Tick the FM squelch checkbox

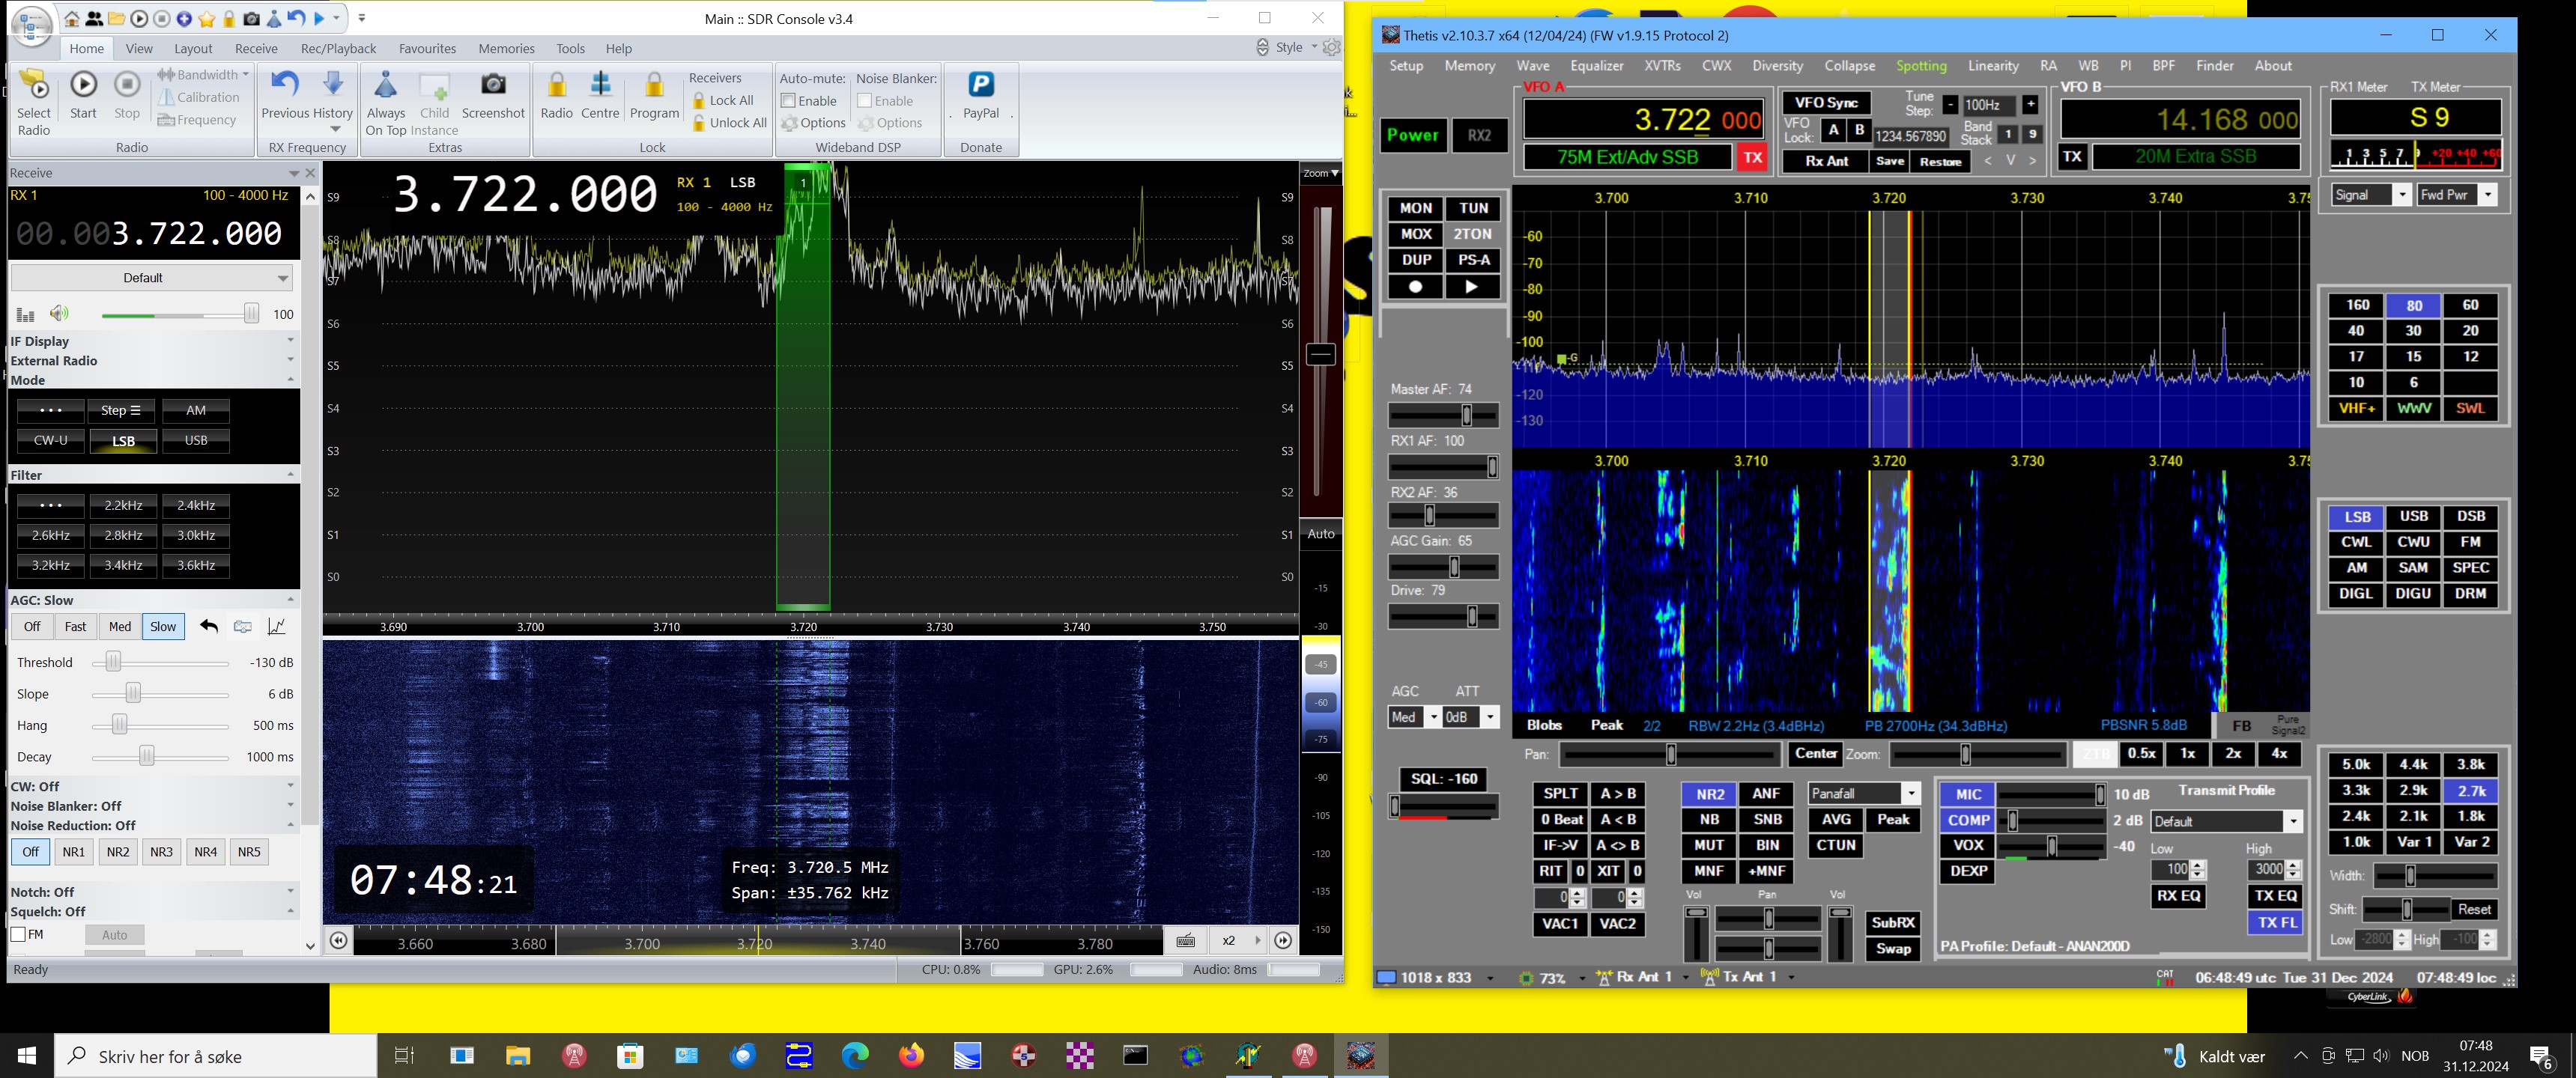point(18,935)
